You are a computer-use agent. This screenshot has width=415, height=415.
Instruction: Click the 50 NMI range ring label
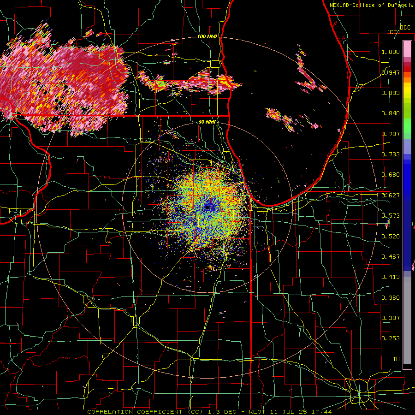[x=207, y=122]
